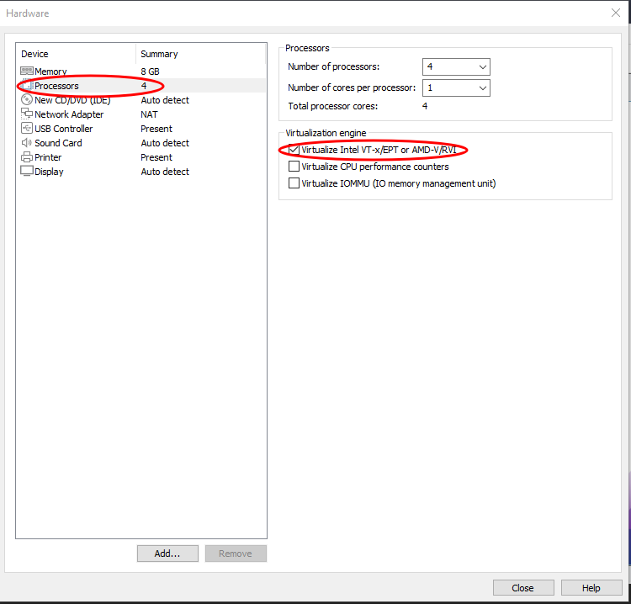Screen dimensions: 631x604
Task: Open the cores per processor dropdown
Action: click(456, 87)
